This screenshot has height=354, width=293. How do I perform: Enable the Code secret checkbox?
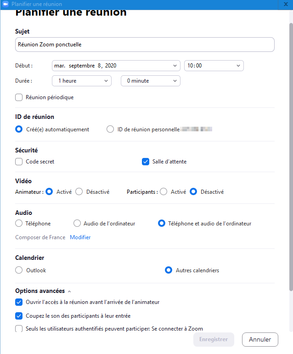[19, 162]
